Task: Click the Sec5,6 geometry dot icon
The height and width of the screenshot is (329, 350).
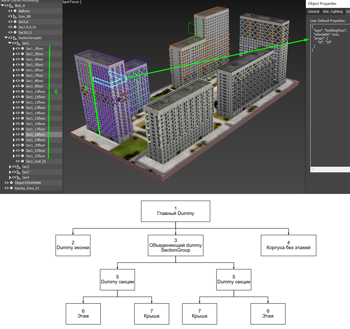Action: 15,22
